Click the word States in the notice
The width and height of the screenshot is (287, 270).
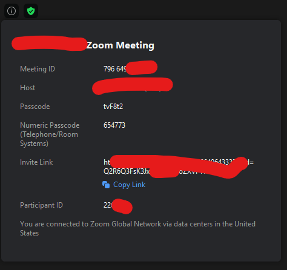tap(30, 233)
